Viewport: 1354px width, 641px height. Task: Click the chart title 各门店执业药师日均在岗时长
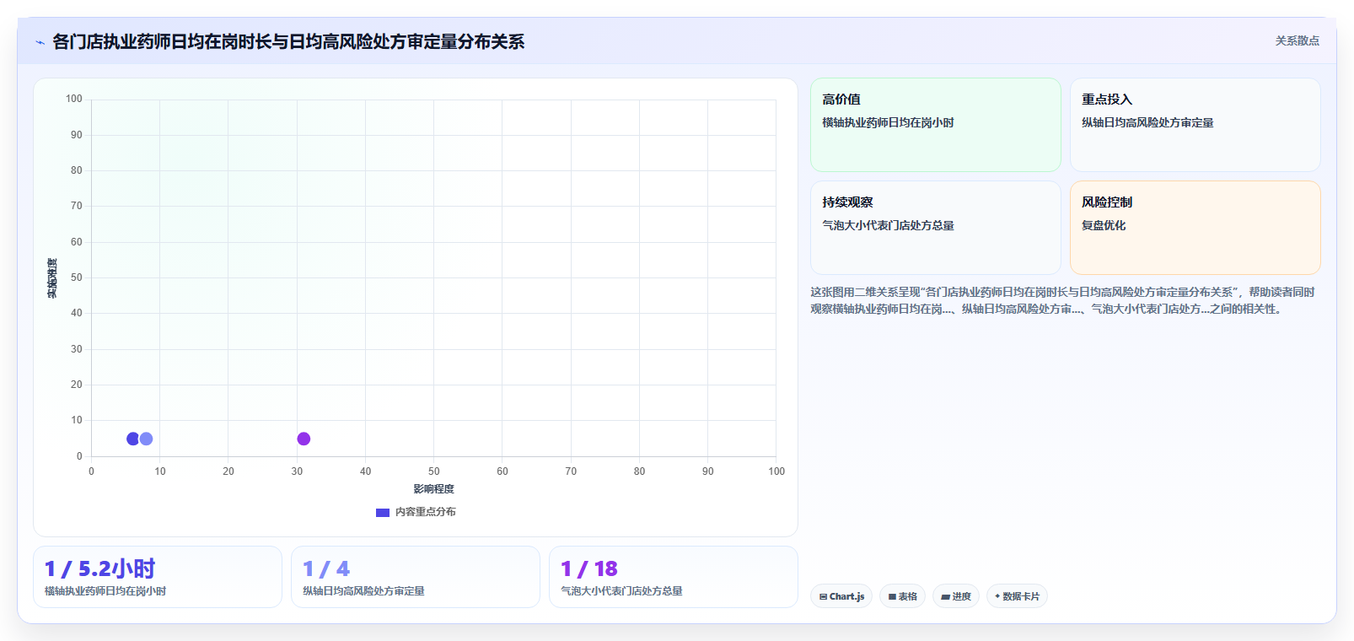click(288, 41)
